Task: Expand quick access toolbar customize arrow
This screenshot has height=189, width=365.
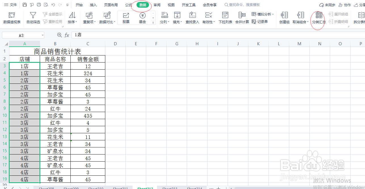Action: (67, 5)
